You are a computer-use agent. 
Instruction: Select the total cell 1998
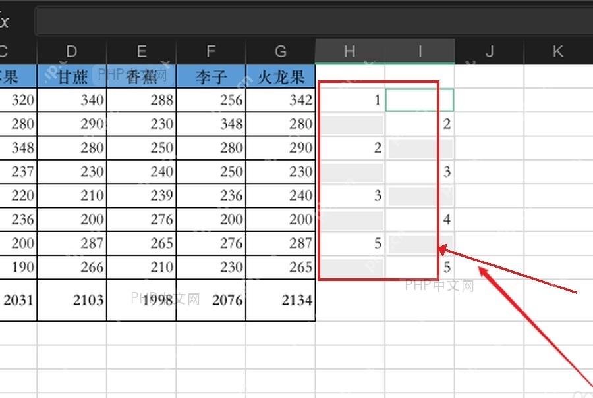tap(142, 300)
